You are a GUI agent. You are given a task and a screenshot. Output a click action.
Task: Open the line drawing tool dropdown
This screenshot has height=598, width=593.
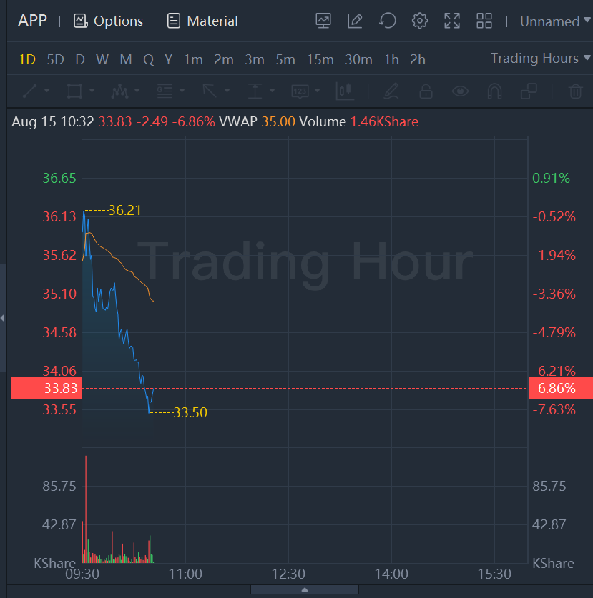(35, 91)
